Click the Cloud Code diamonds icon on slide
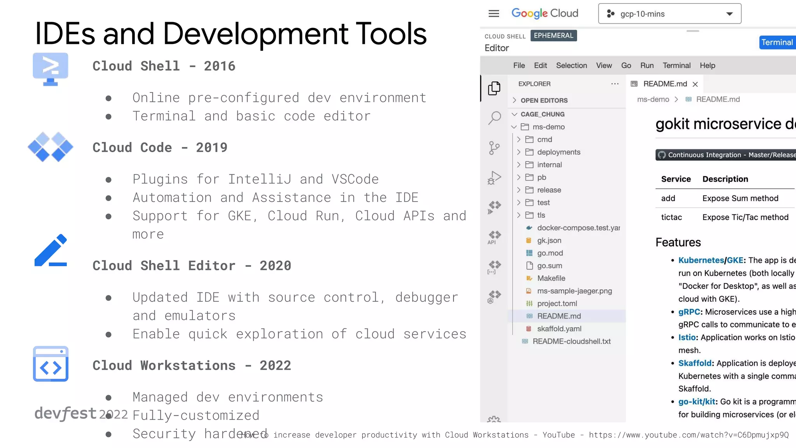 point(51,147)
